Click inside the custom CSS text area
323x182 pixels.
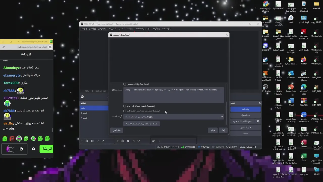[x=174, y=95]
